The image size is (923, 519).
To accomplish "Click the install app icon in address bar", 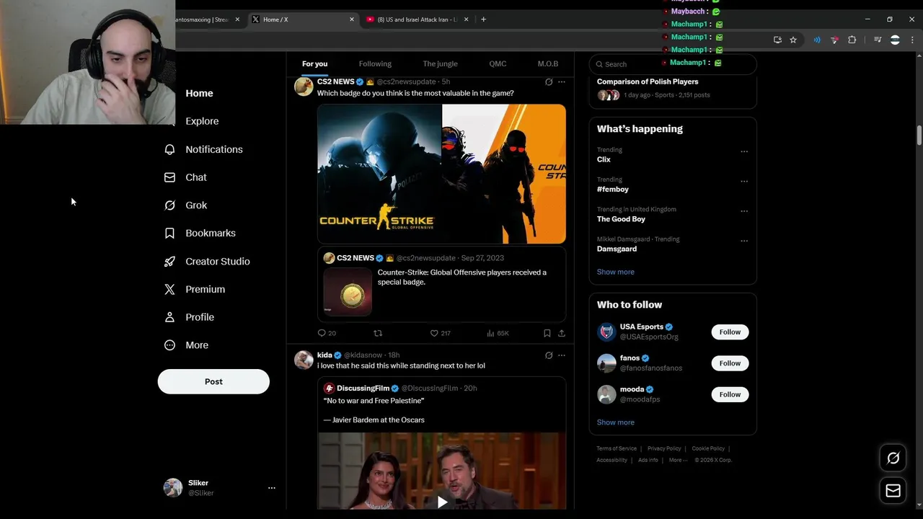I will (777, 40).
